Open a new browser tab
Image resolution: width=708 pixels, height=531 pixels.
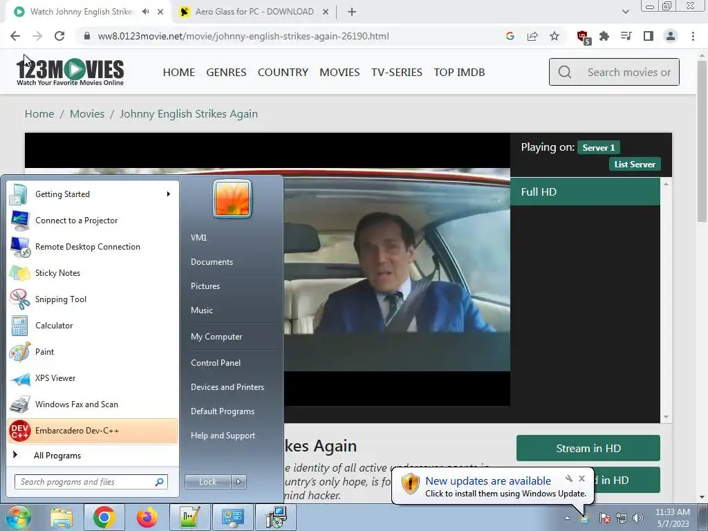pos(352,12)
